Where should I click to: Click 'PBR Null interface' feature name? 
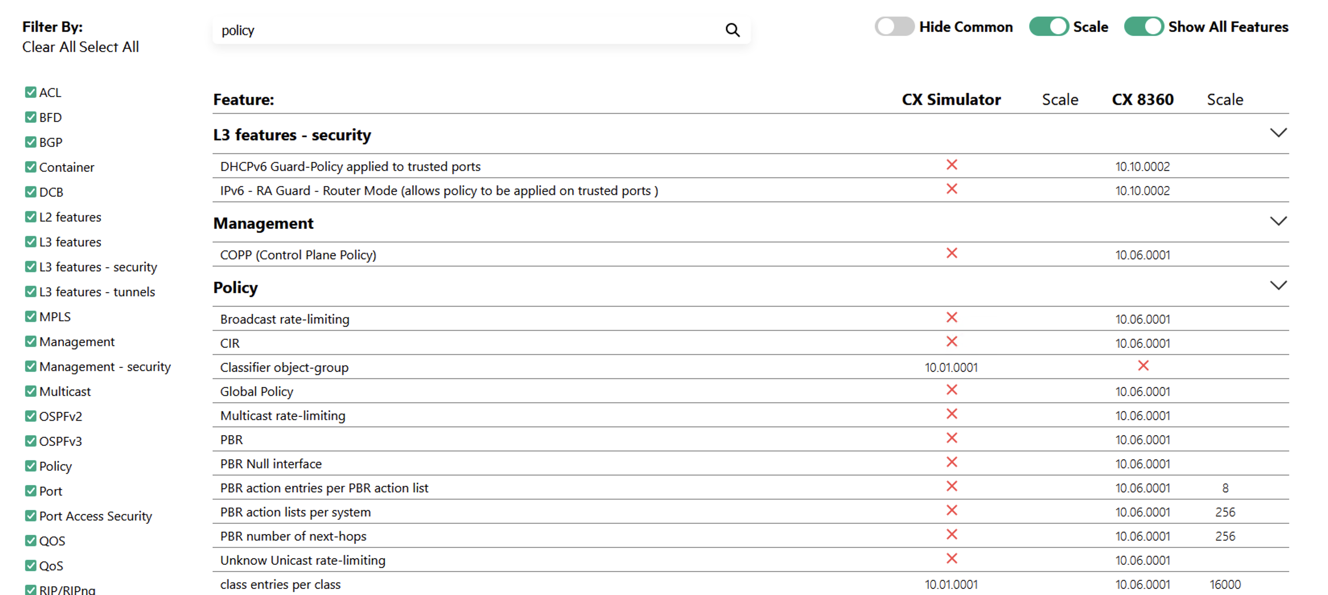pyautogui.click(x=271, y=464)
